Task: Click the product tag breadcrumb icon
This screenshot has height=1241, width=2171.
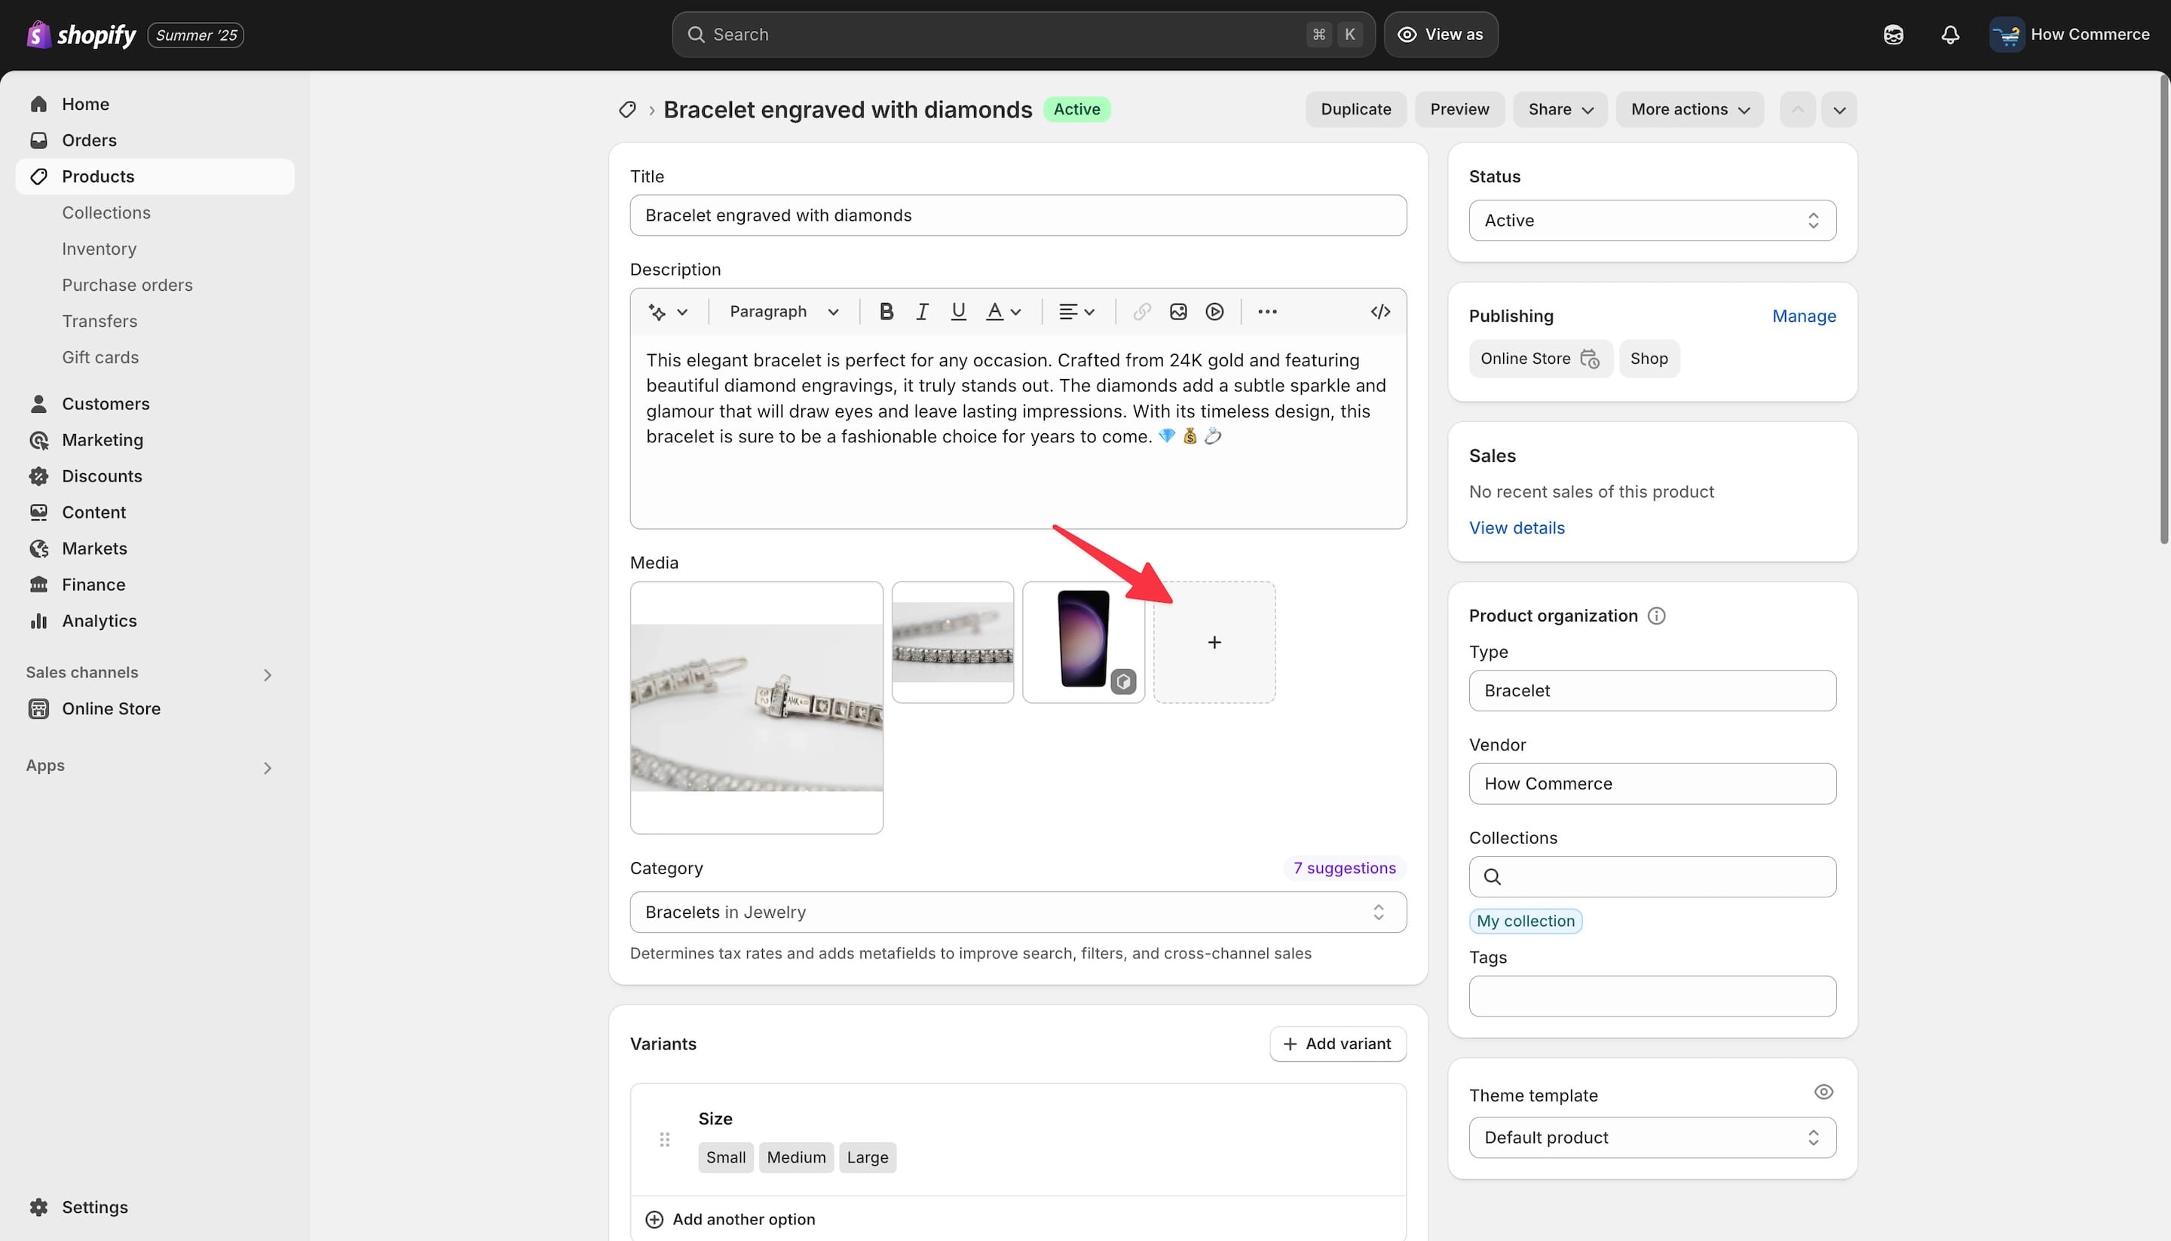Action: coord(628,109)
